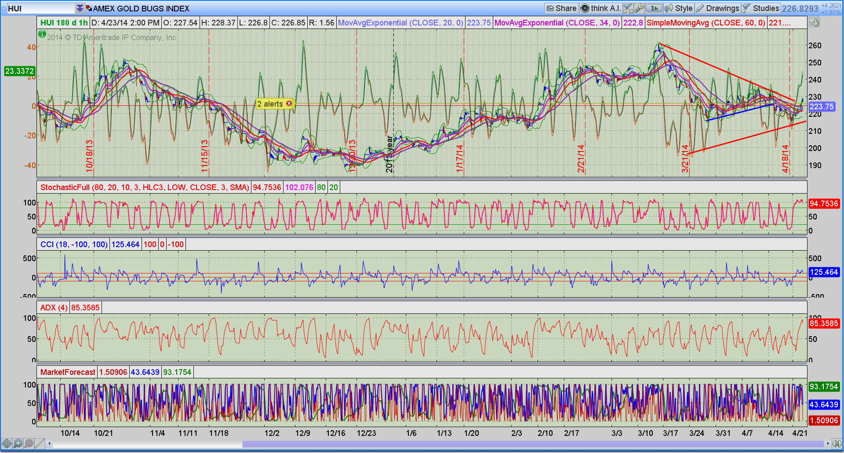The width and height of the screenshot is (844, 453).
Task: Click SimpleMovingAvg (CLOSE, 60, 0) label
Action: (706, 23)
